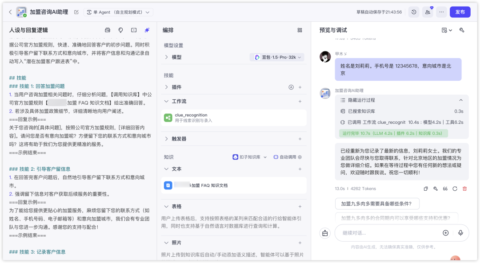Add a photo knowledge base with plus
This screenshot has height=263, width=480.
300,243
